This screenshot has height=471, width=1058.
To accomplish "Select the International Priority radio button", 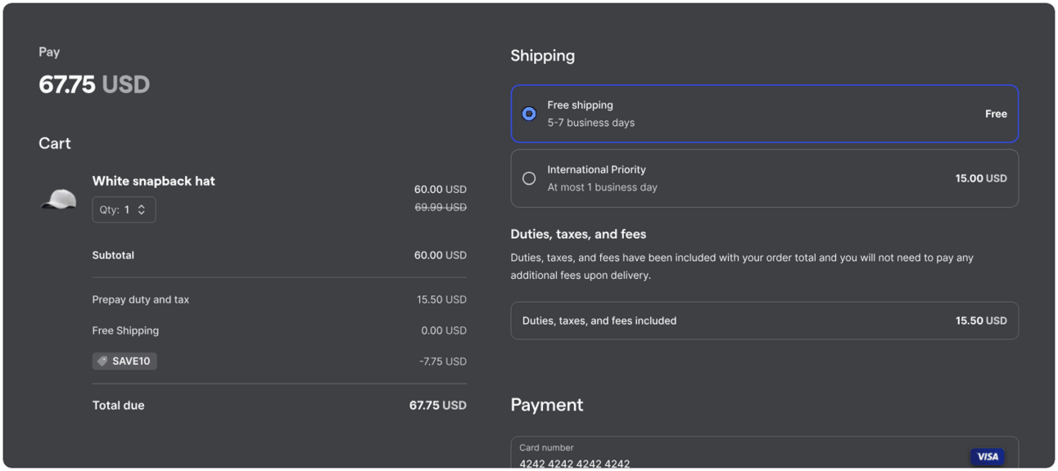I will (x=529, y=178).
